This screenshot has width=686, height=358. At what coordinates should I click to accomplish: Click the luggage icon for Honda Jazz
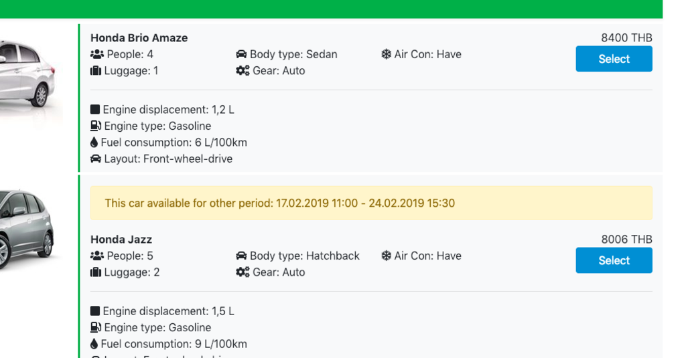pyautogui.click(x=95, y=272)
